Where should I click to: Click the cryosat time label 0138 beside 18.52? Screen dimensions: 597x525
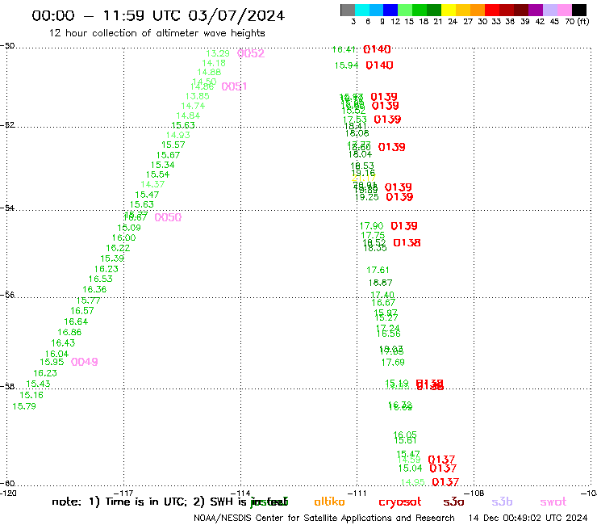click(407, 243)
